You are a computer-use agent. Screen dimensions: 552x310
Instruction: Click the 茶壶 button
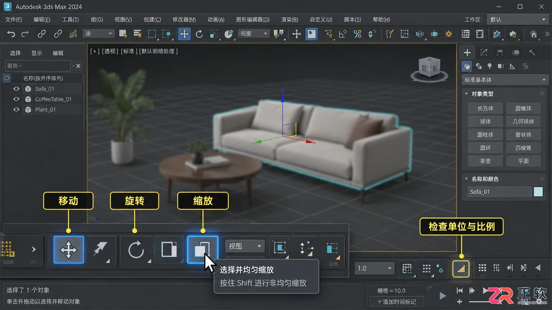(x=485, y=161)
